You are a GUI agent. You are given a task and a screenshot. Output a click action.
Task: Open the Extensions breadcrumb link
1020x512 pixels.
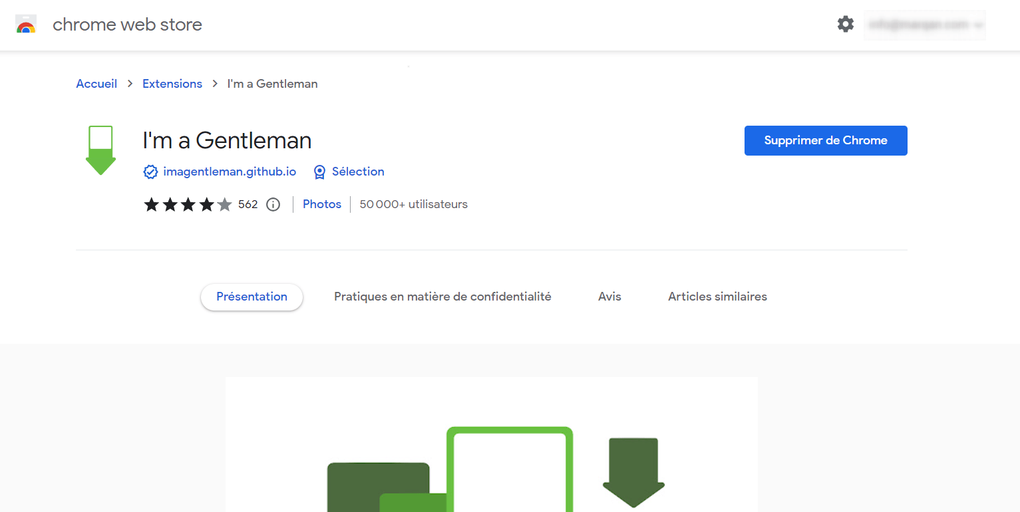point(172,84)
